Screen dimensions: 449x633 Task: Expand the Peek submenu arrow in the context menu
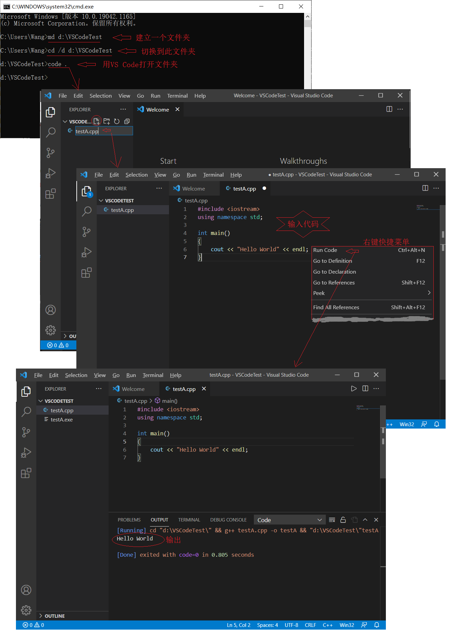click(x=429, y=293)
